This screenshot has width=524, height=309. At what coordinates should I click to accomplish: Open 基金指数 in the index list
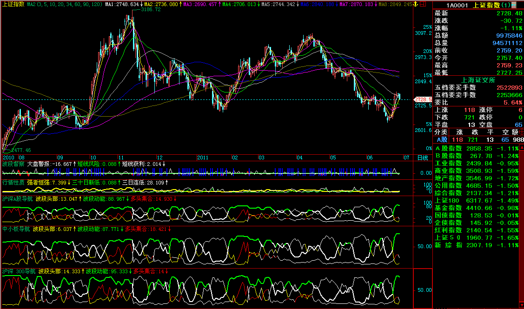tap(448, 208)
